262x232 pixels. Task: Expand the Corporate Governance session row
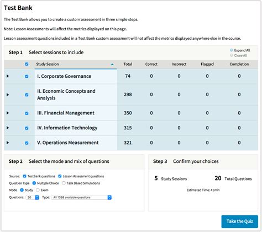pos(8,76)
